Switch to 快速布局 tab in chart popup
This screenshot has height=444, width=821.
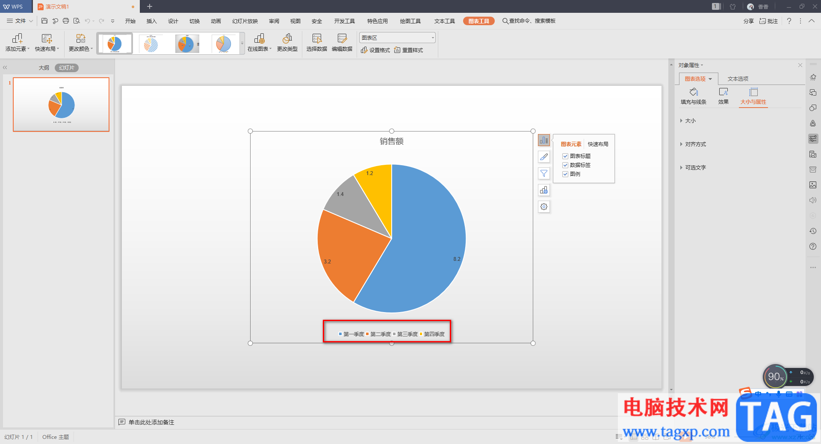(598, 144)
